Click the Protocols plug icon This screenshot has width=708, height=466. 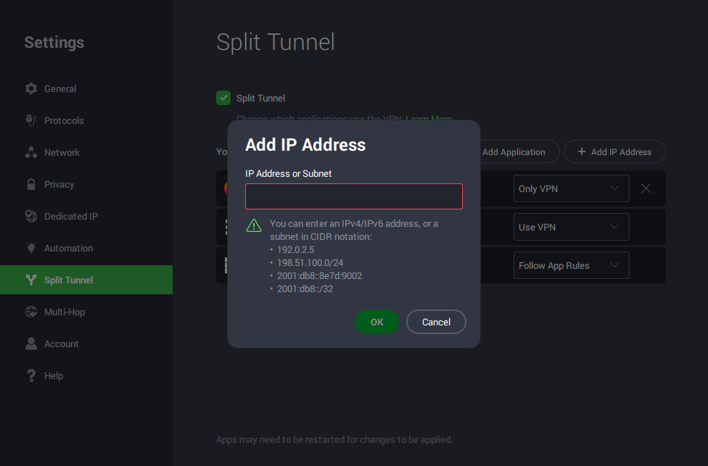coord(31,120)
